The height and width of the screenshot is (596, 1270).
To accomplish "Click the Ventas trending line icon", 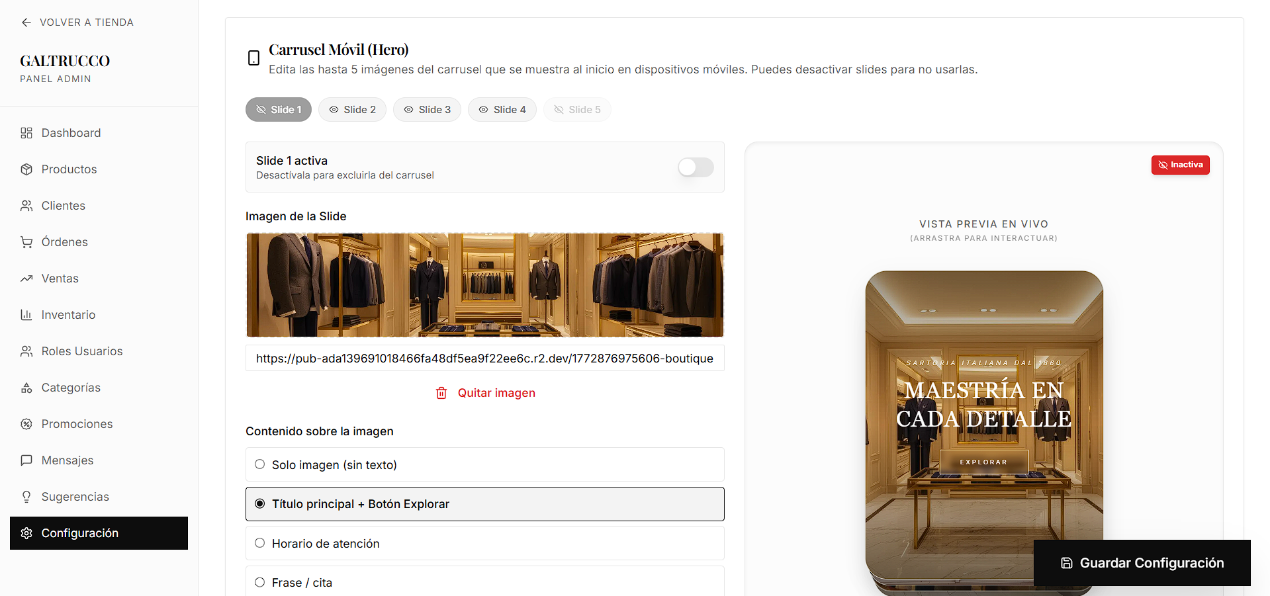I will click(26, 278).
